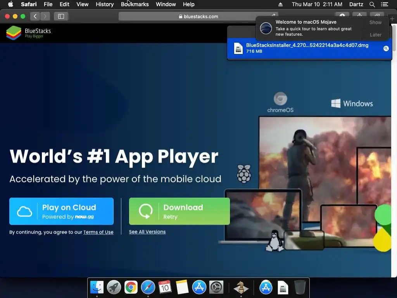Click the Dartz user name in menu bar
Screen dimensions: 397x298
356,4
